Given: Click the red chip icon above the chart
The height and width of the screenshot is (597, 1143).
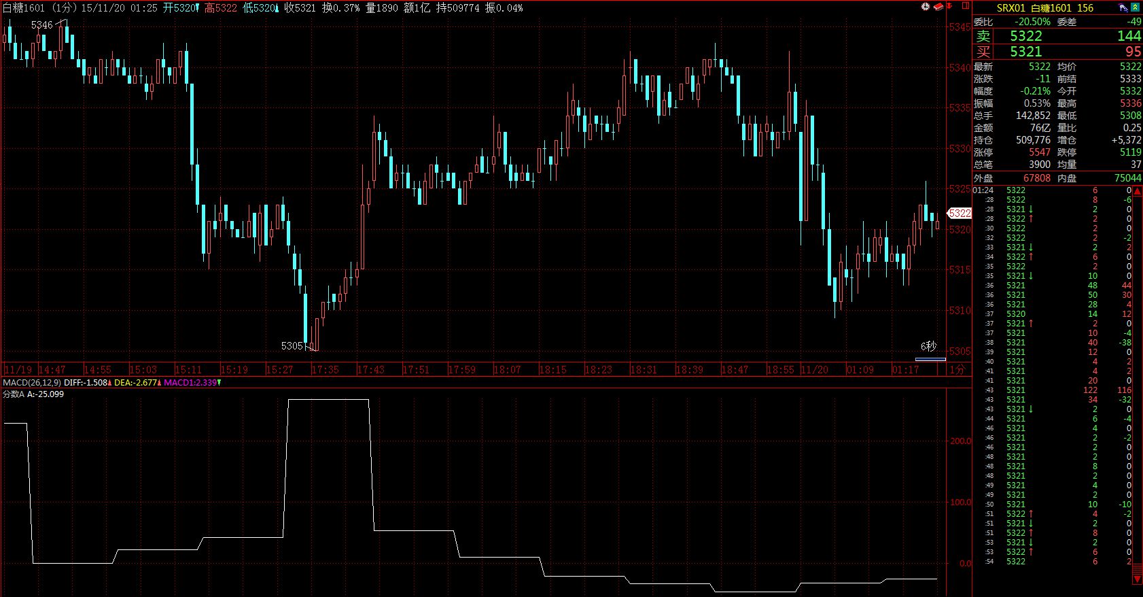Looking at the screenshot, I should [x=938, y=7].
